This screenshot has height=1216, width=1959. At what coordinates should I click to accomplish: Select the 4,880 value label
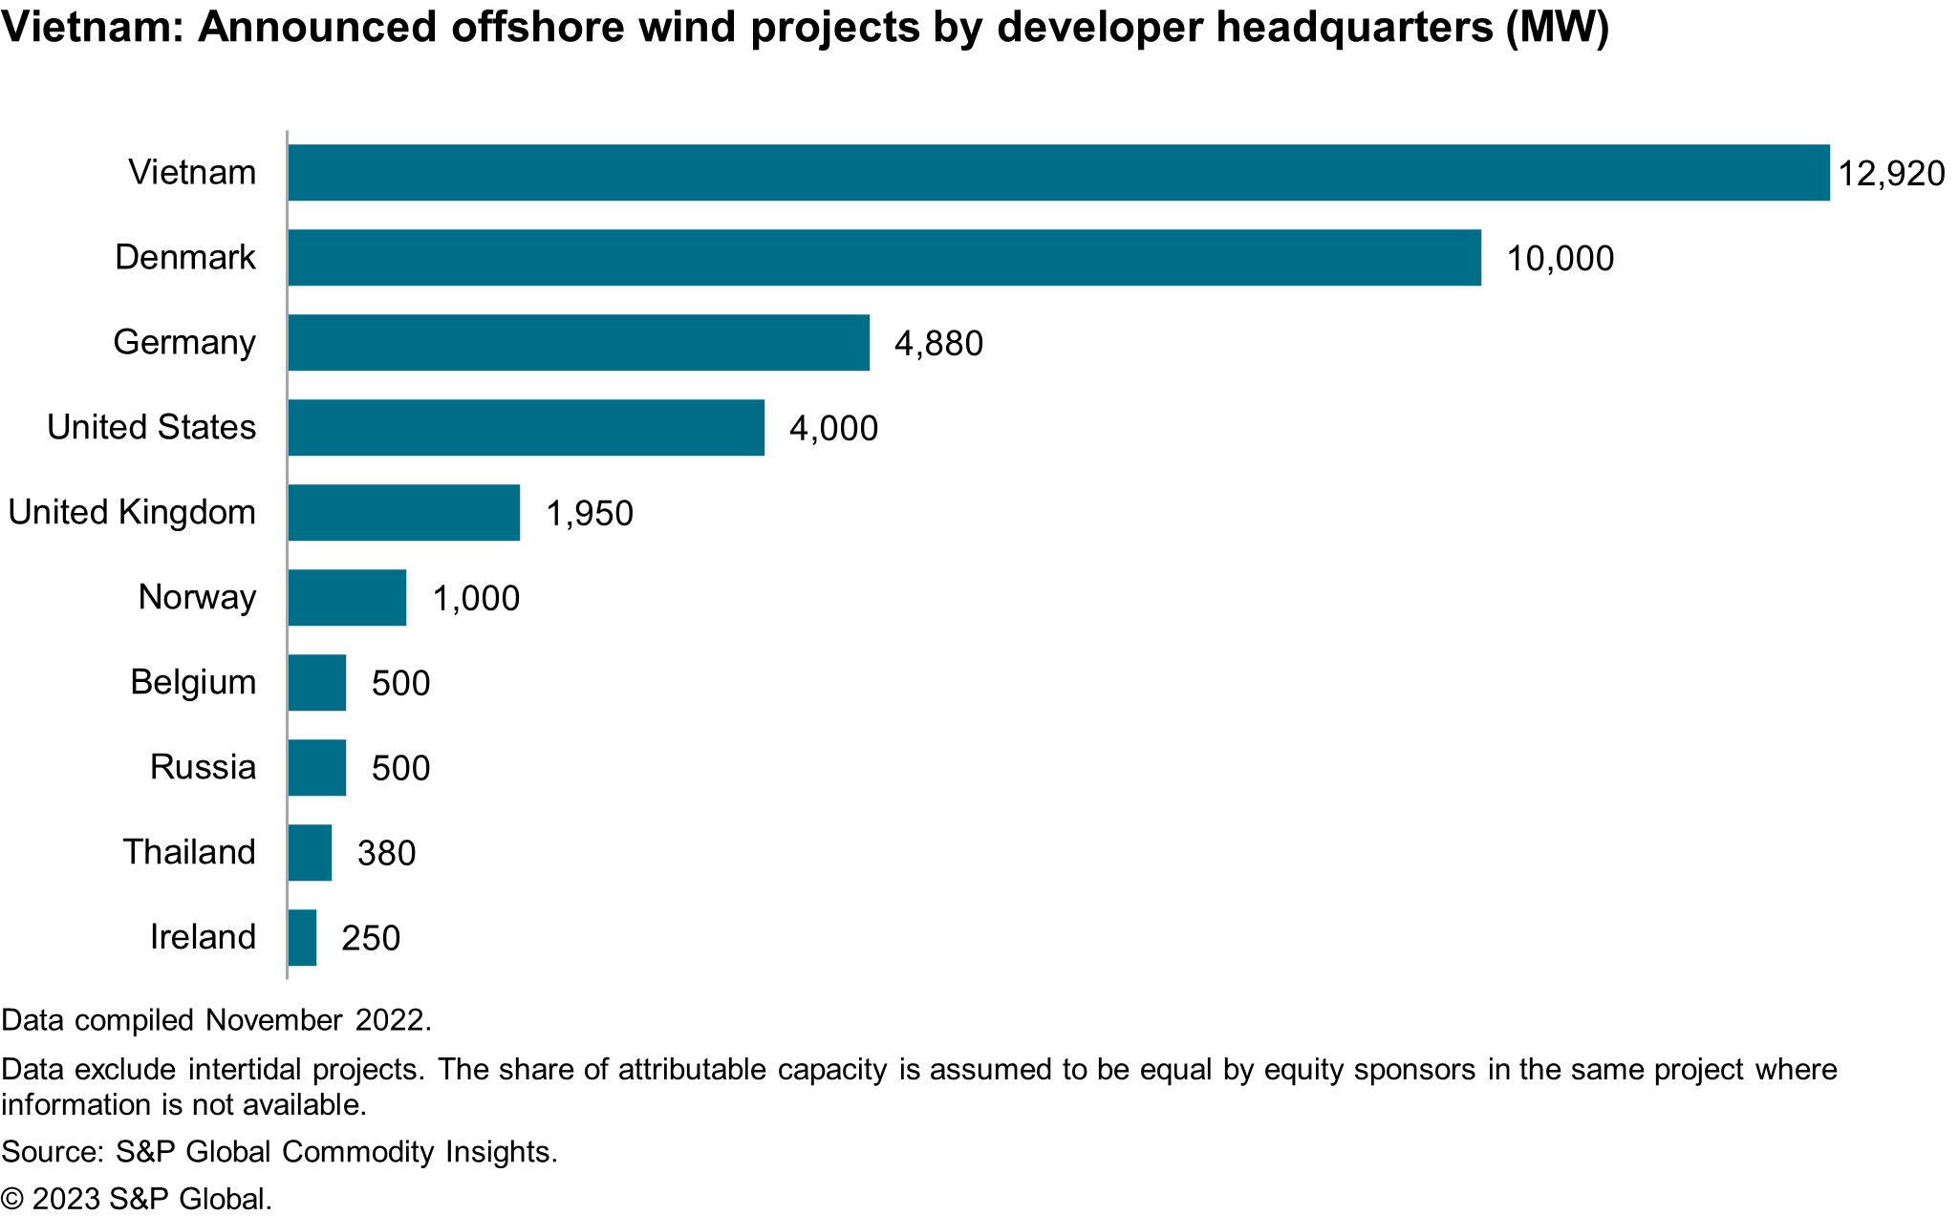coord(937,344)
